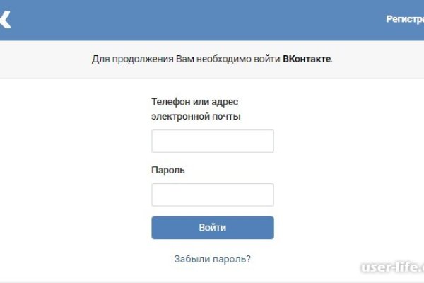The width and height of the screenshot is (424, 283).
Task: Click the empty blue header bar area
Action: click(x=198, y=20)
